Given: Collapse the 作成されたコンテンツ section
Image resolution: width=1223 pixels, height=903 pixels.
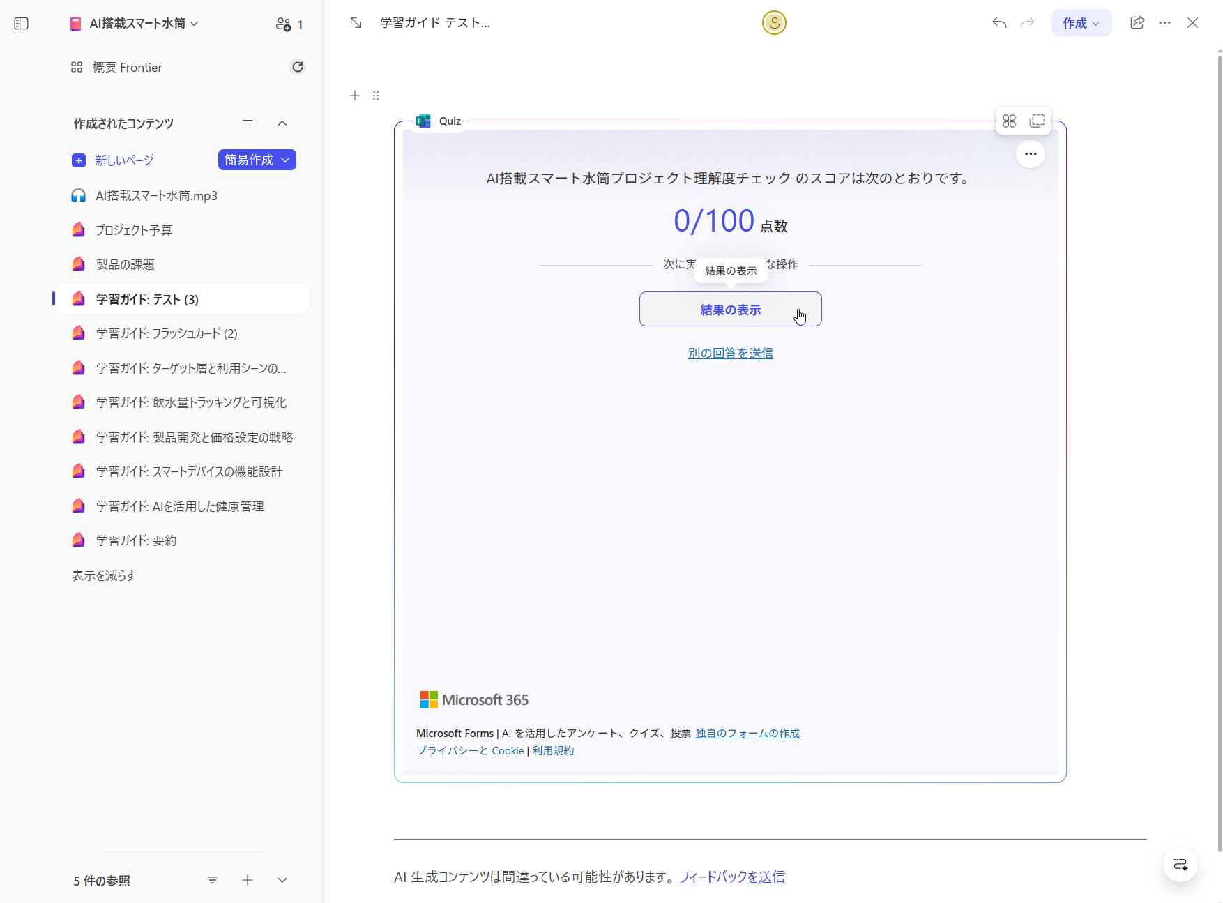Looking at the screenshot, I should click(282, 123).
